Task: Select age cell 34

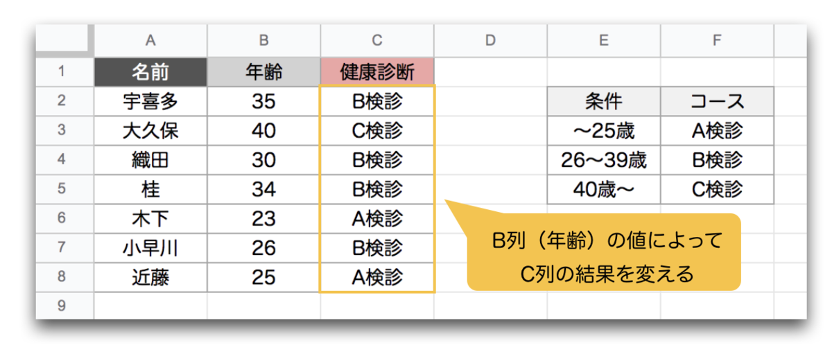Action: point(264,189)
